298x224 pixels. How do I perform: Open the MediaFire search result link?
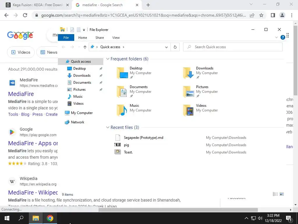(21, 94)
